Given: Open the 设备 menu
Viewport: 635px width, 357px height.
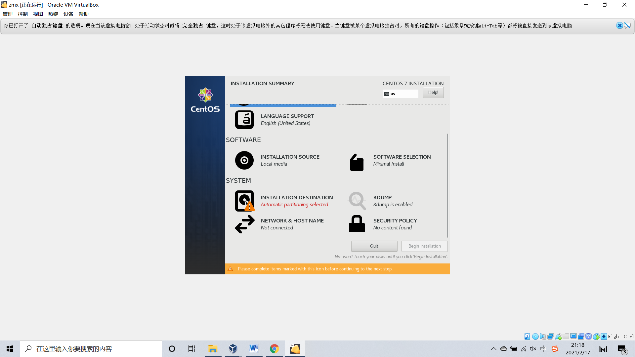Looking at the screenshot, I should pyautogui.click(x=68, y=14).
